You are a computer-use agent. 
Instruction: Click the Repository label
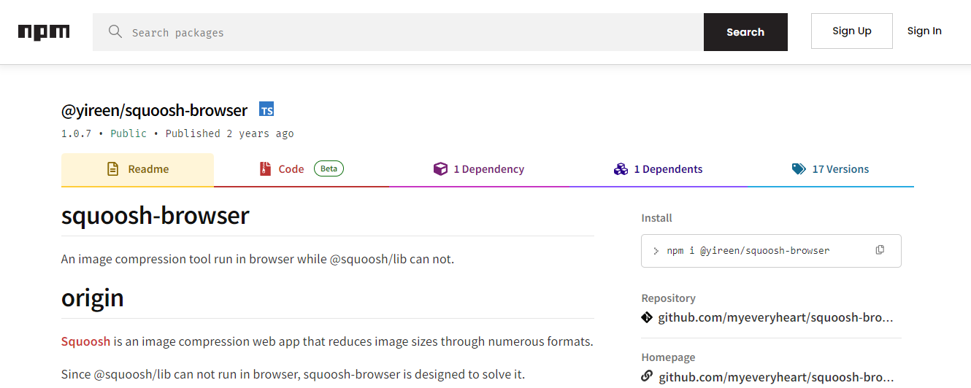pos(668,298)
